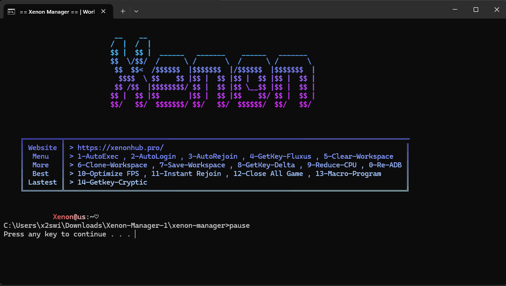This screenshot has width=506, height=286.
Task: Maximize the terminal window
Action: click(x=475, y=10)
